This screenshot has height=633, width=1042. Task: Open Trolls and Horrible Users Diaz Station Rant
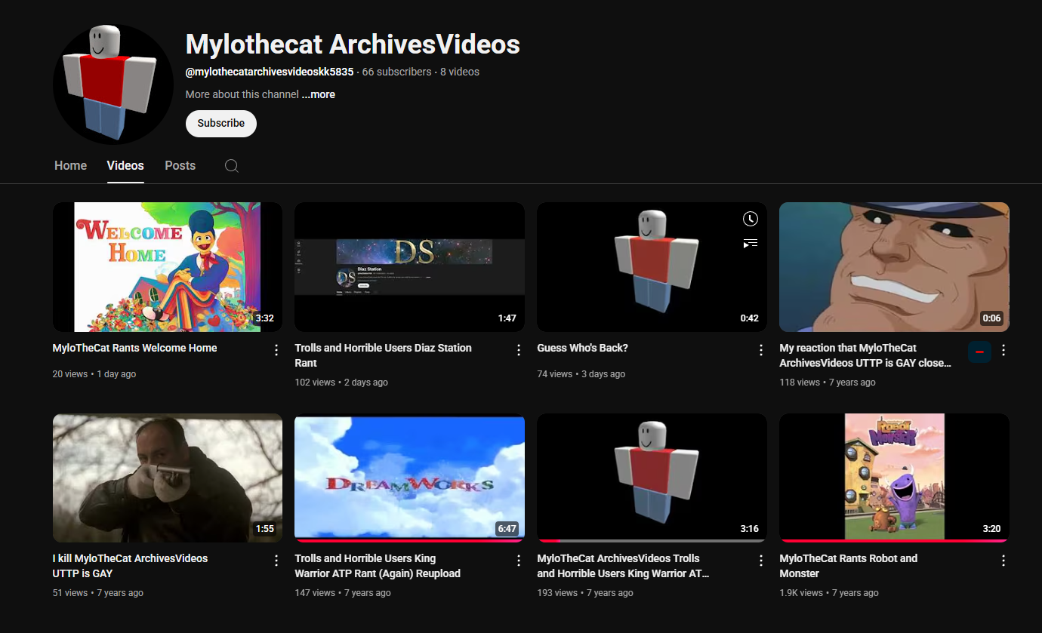coord(383,355)
